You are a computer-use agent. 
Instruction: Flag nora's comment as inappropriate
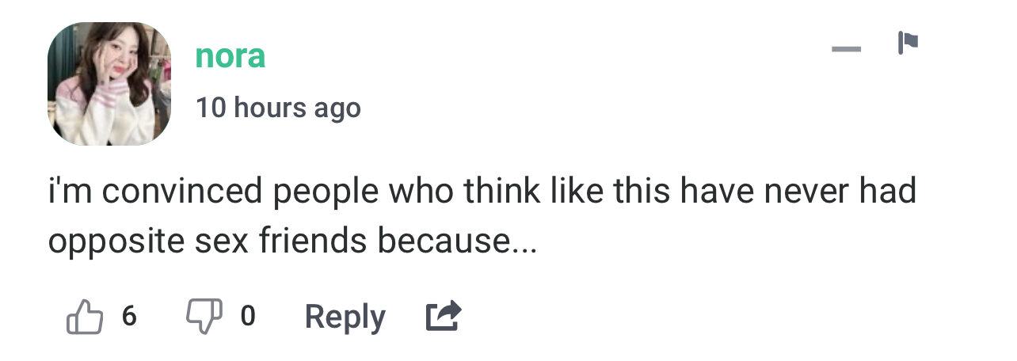click(x=907, y=43)
